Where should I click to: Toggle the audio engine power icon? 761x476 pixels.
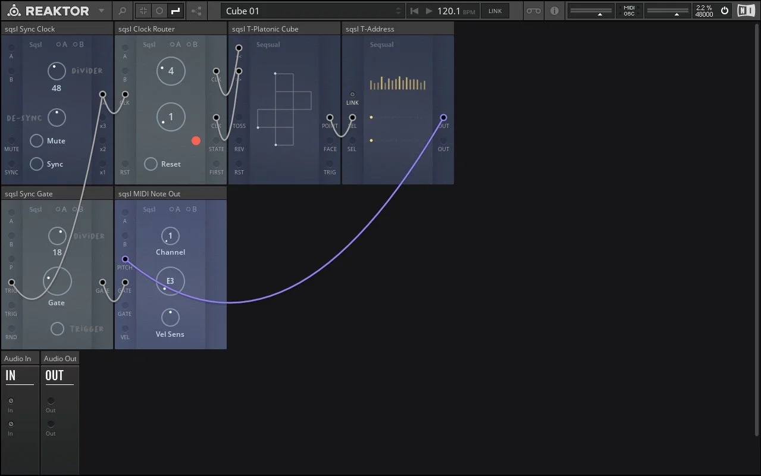(x=724, y=11)
